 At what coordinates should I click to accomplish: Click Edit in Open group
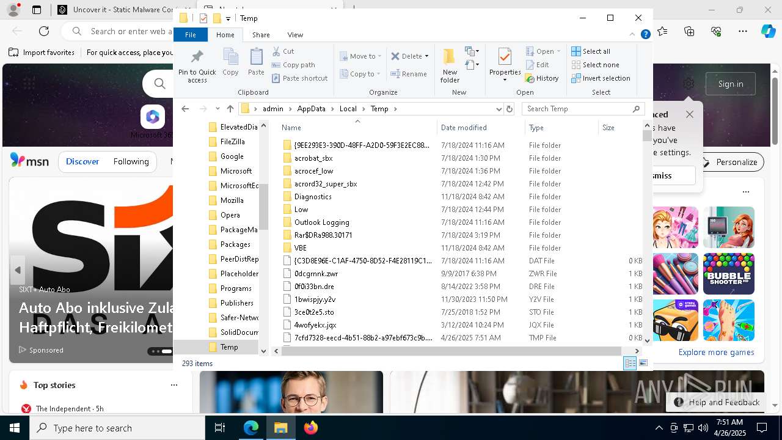pos(537,65)
